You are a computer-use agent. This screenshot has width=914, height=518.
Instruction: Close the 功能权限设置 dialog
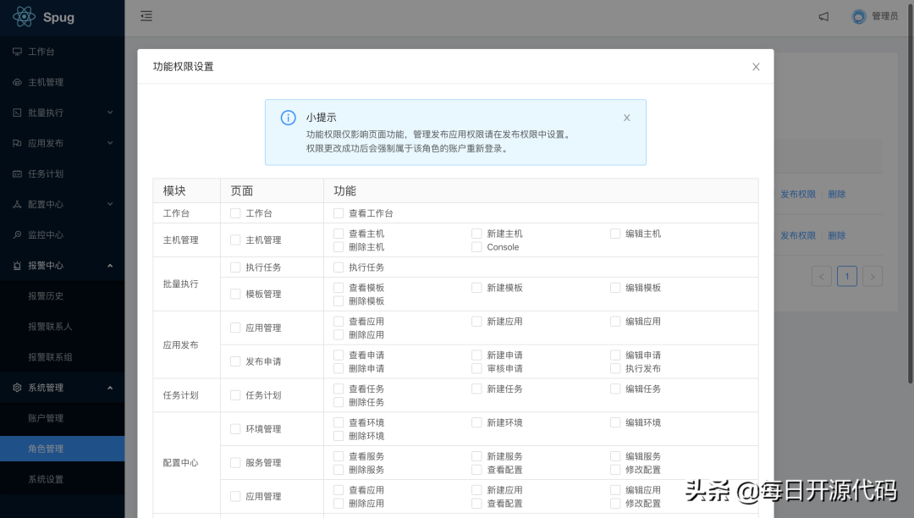pyautogui.click(x=756, y=67)
